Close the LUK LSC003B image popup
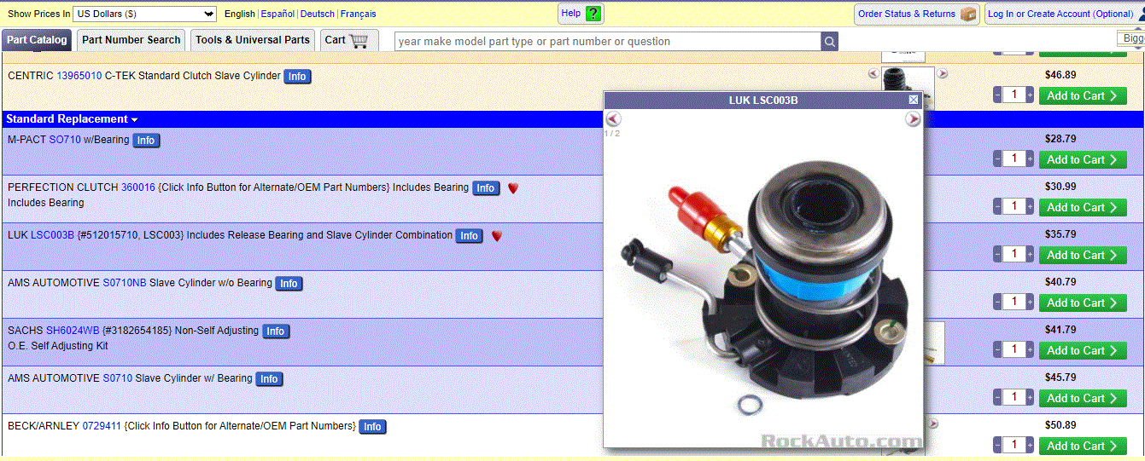The image size is (1145, 461). pyautogui.click(x=914, y=100)
